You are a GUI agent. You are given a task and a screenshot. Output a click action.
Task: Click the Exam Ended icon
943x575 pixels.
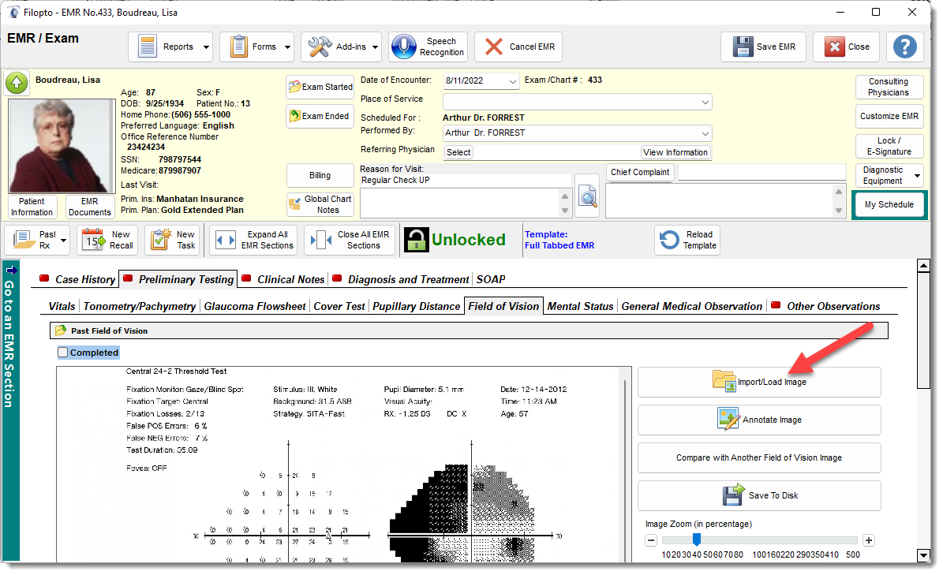(x=294, y=116)
